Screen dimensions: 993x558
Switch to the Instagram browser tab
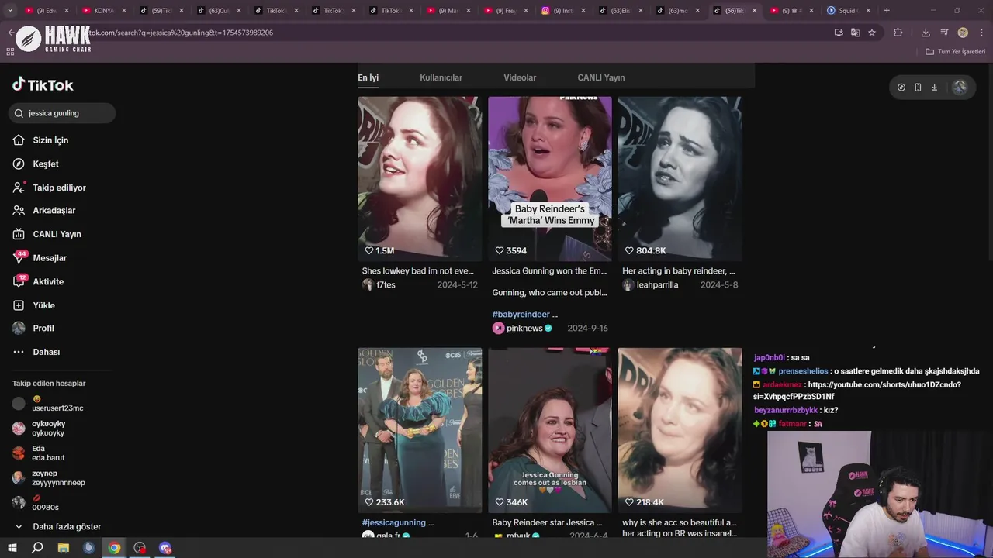coord(563,11)
